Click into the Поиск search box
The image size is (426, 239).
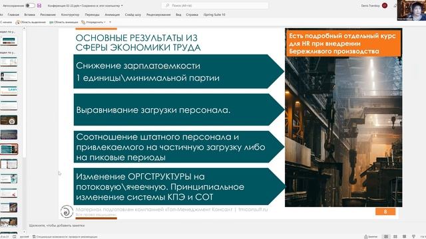coord(214,5)
